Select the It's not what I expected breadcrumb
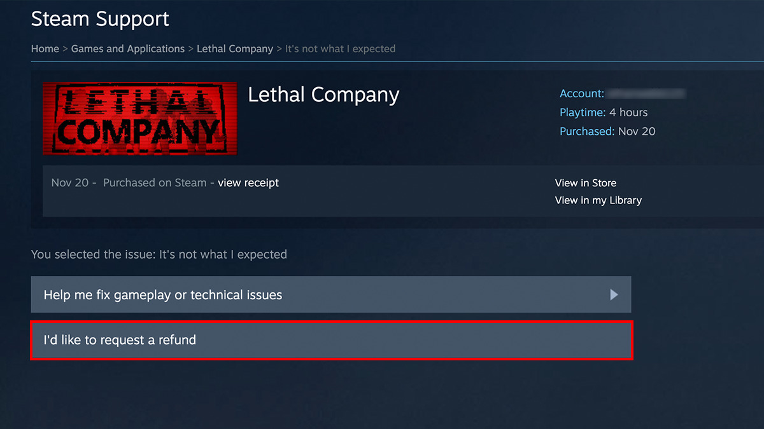 click(340, 48)
